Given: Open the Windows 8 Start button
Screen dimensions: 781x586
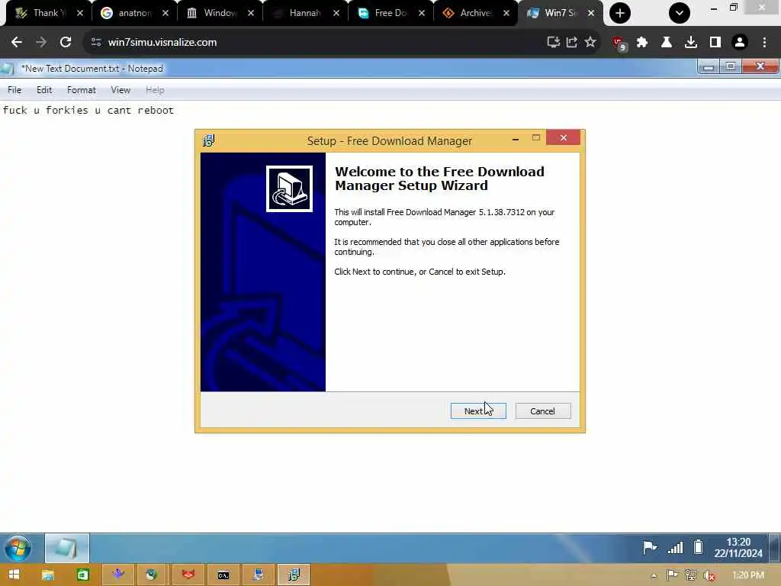Looking at the screenshot, I should (x=14, y=575).
